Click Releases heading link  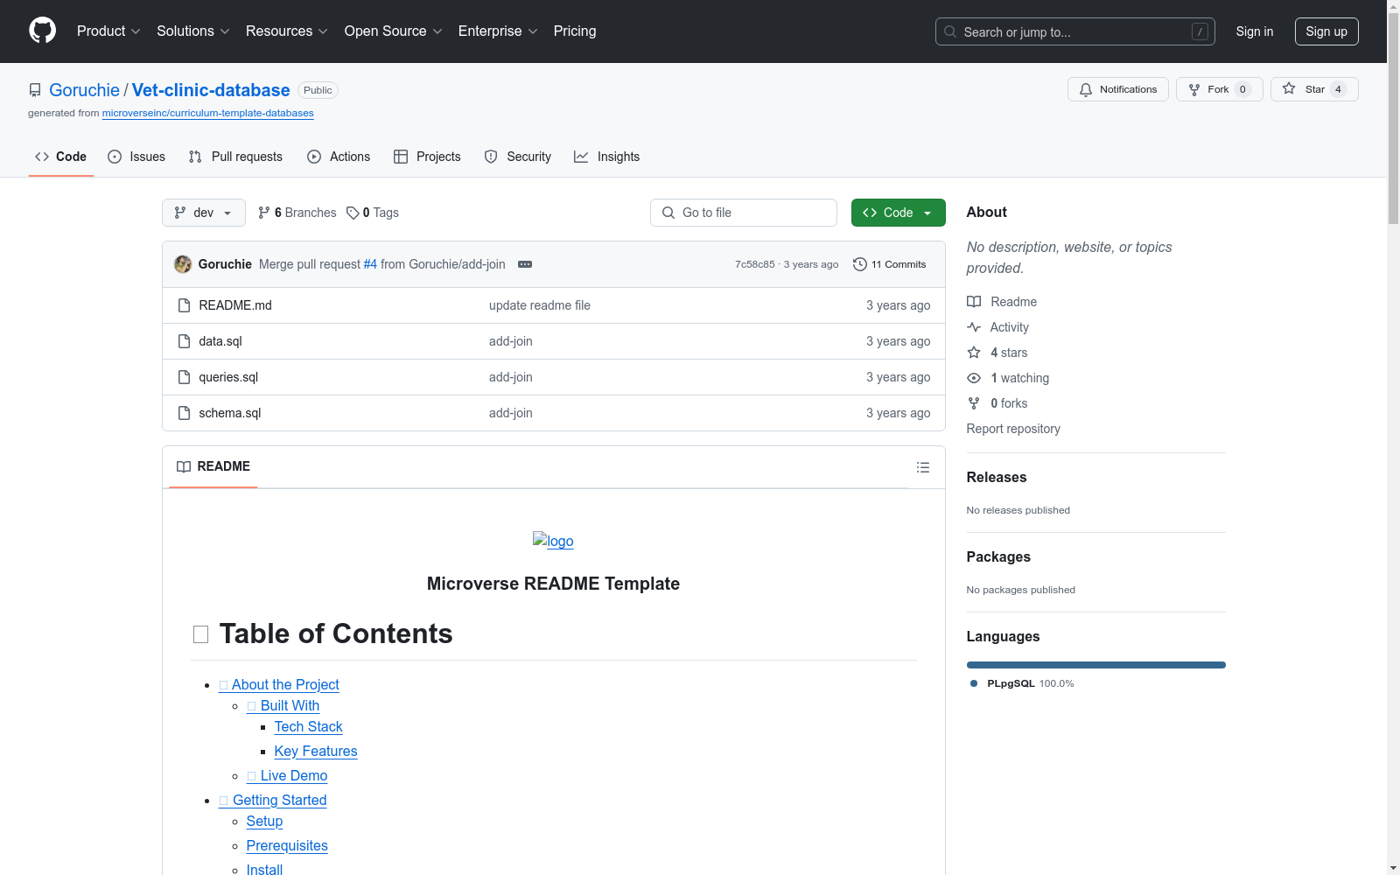(x=996, y=477)
